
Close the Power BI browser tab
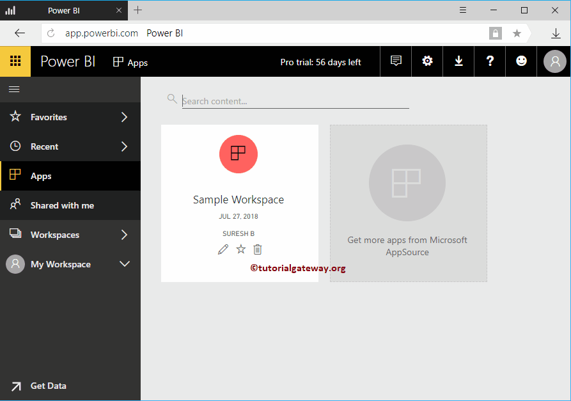[119, 11]
